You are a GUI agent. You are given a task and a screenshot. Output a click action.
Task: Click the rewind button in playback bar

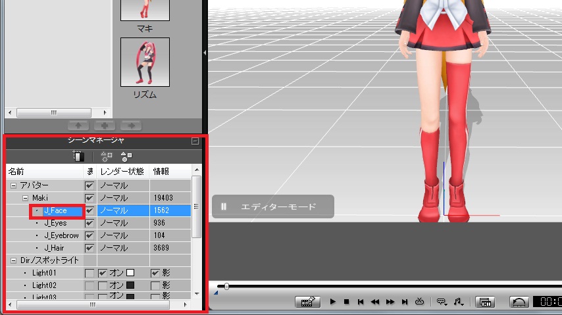(375, 302)
